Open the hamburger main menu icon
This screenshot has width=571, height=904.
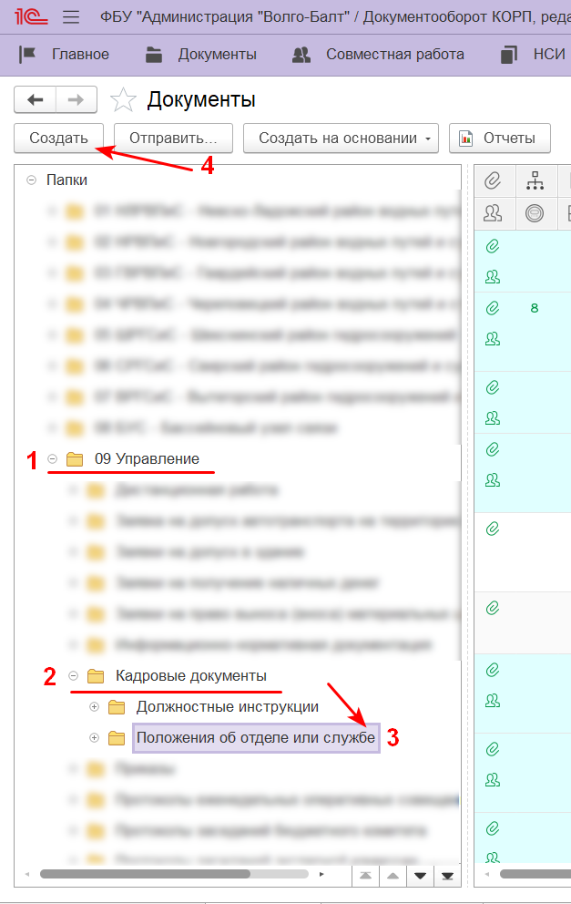pyautogui.click(x=71, y=17)
